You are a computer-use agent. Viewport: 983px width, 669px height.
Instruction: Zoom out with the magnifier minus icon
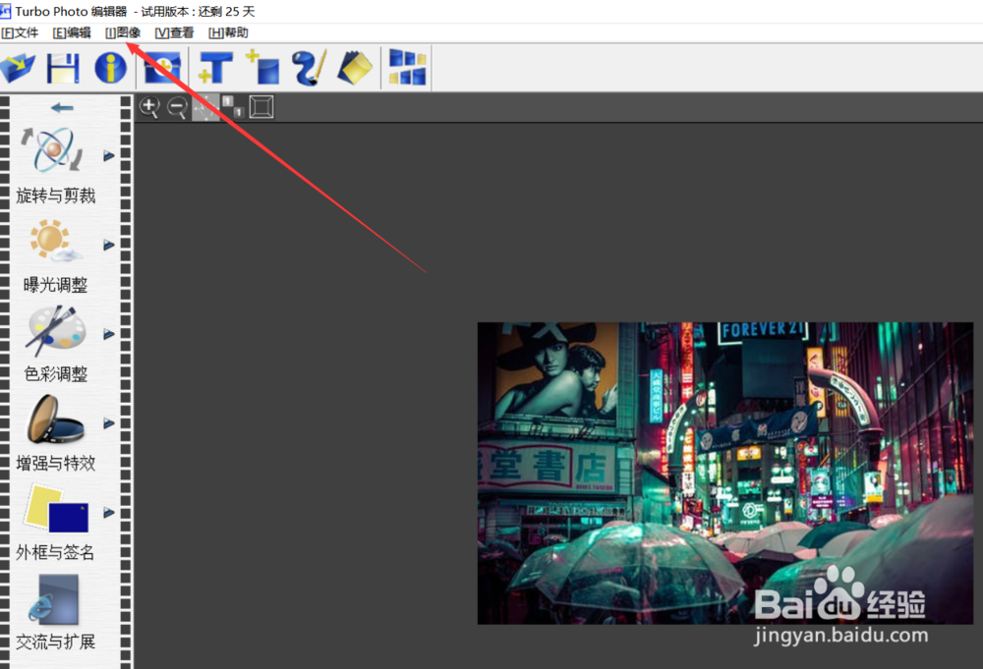tap(177, 108)
